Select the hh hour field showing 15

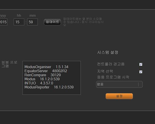click(19, 22)
